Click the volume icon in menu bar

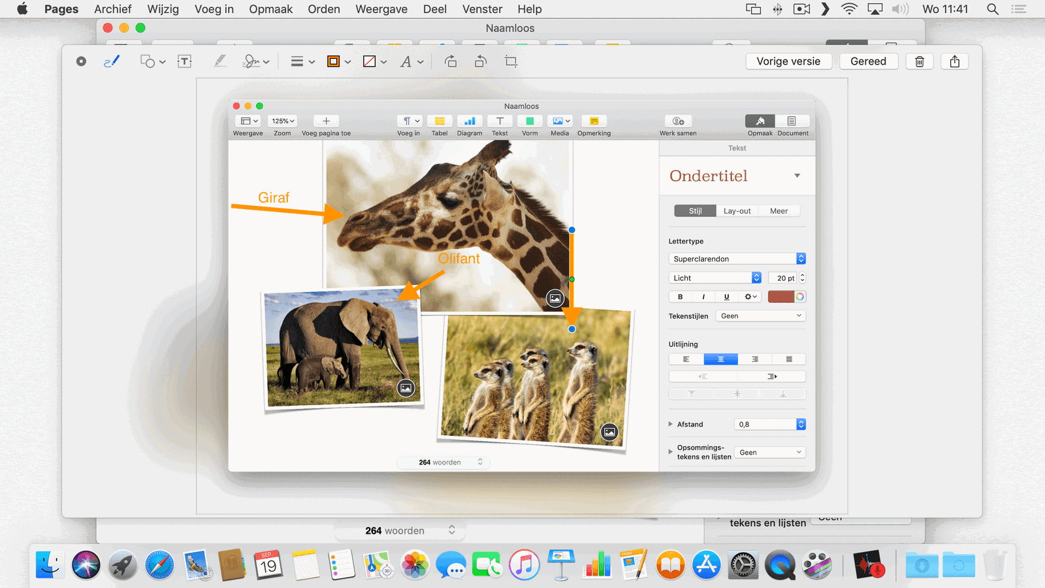(900, 9)
